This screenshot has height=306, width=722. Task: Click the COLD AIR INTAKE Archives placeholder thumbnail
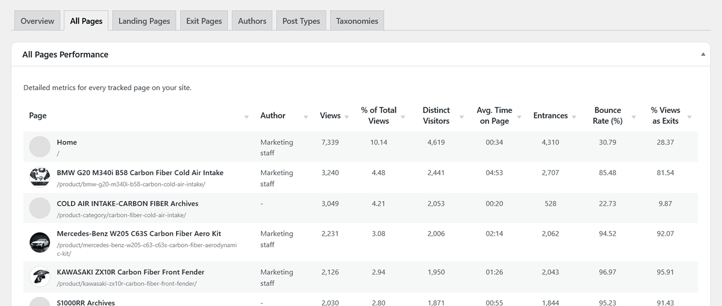point(40,208)
